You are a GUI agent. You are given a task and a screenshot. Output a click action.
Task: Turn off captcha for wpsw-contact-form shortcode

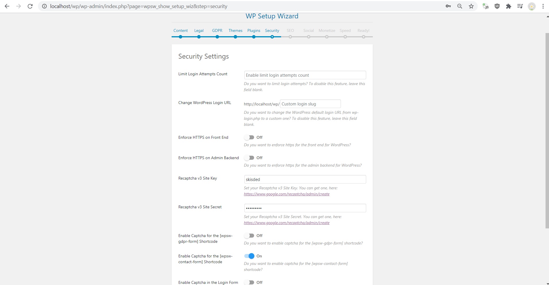[249, 256]
